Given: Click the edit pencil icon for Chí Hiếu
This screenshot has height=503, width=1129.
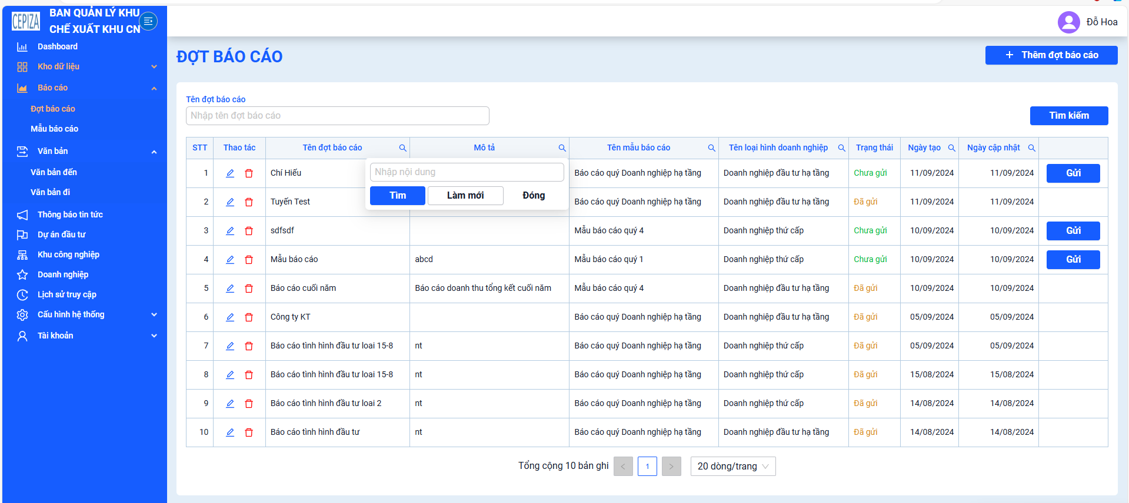Looking at the screenshot, I should click(230, 173).
